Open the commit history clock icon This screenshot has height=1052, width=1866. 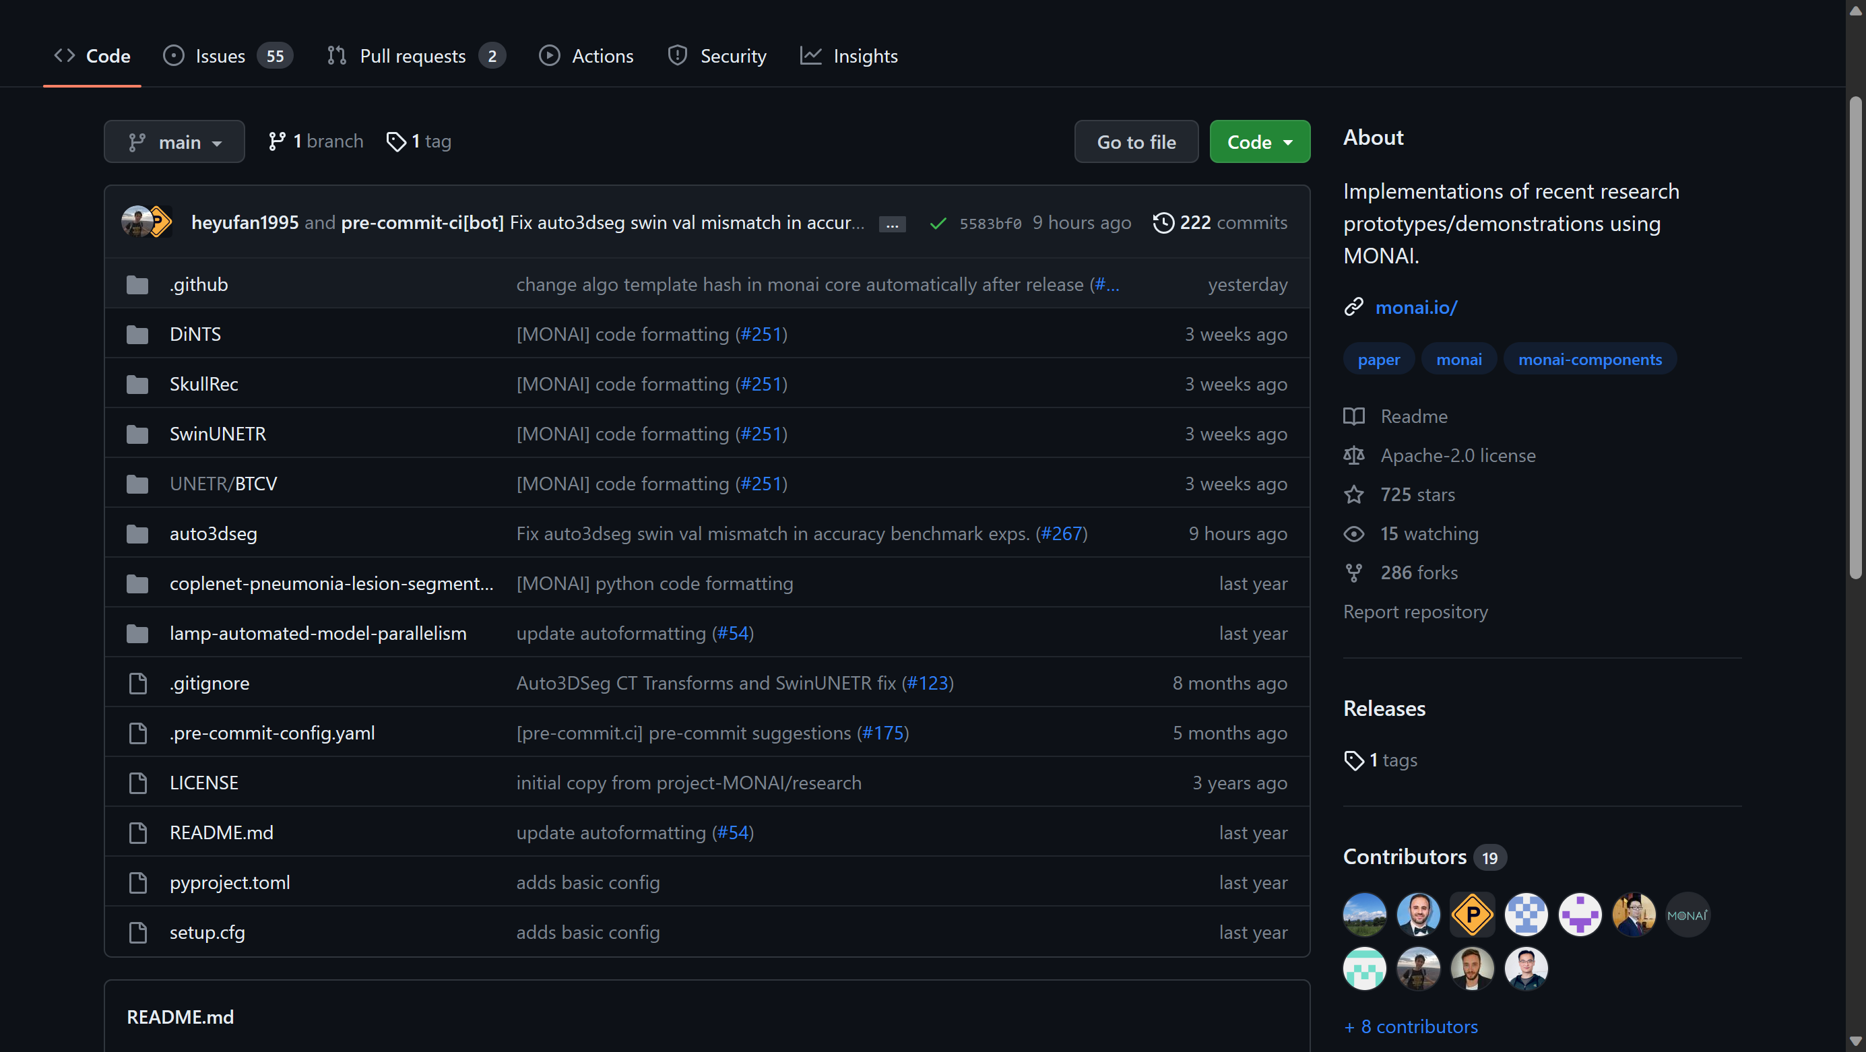click(x=1163, y=222)
